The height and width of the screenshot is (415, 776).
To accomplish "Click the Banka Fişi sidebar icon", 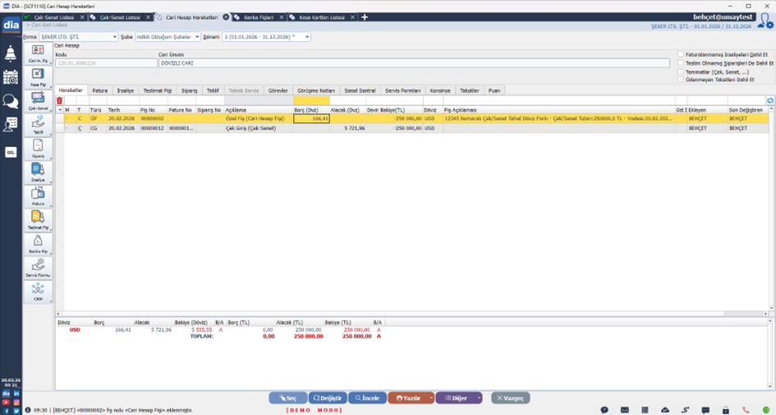I will coord(38,242).
